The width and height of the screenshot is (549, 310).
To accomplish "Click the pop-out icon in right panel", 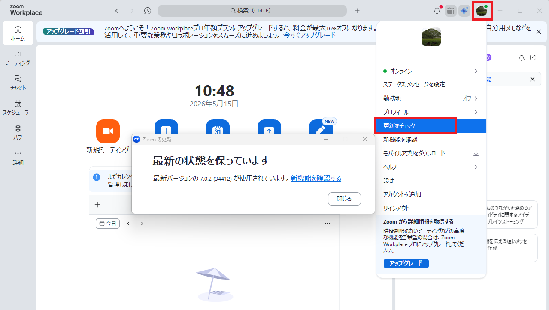I will [533, 57].
